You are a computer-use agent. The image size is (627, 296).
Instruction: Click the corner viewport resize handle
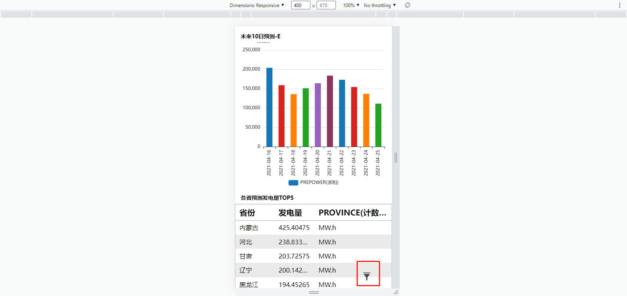click(x=396, y=292)
